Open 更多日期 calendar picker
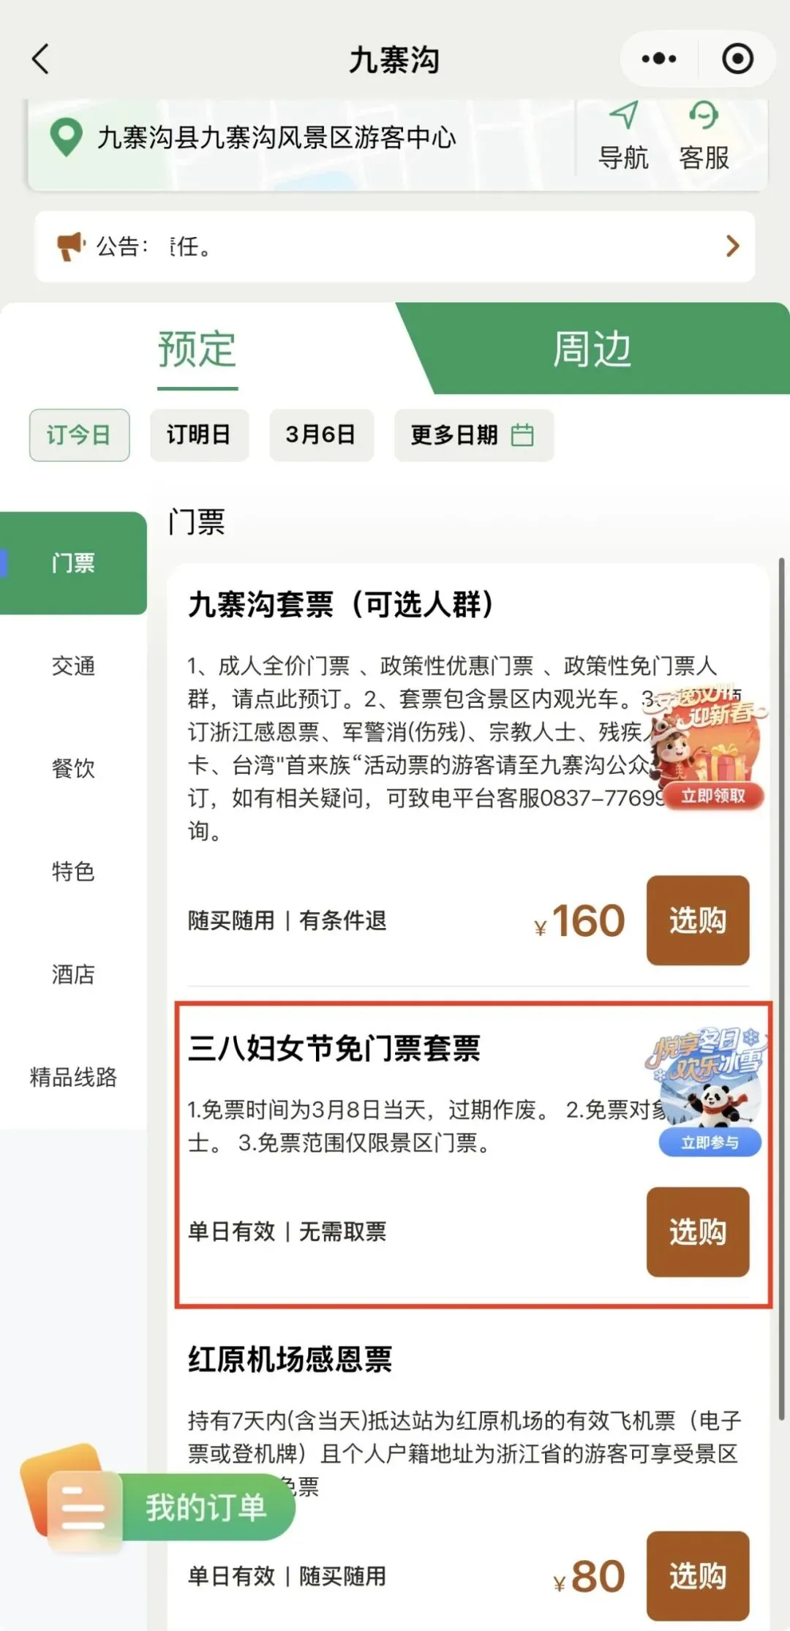Viewport: 790px width, 1631px height. click(473, 435)
